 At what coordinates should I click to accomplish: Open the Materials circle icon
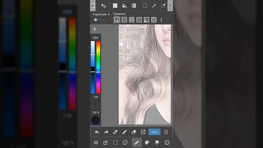tap(167, 143)
